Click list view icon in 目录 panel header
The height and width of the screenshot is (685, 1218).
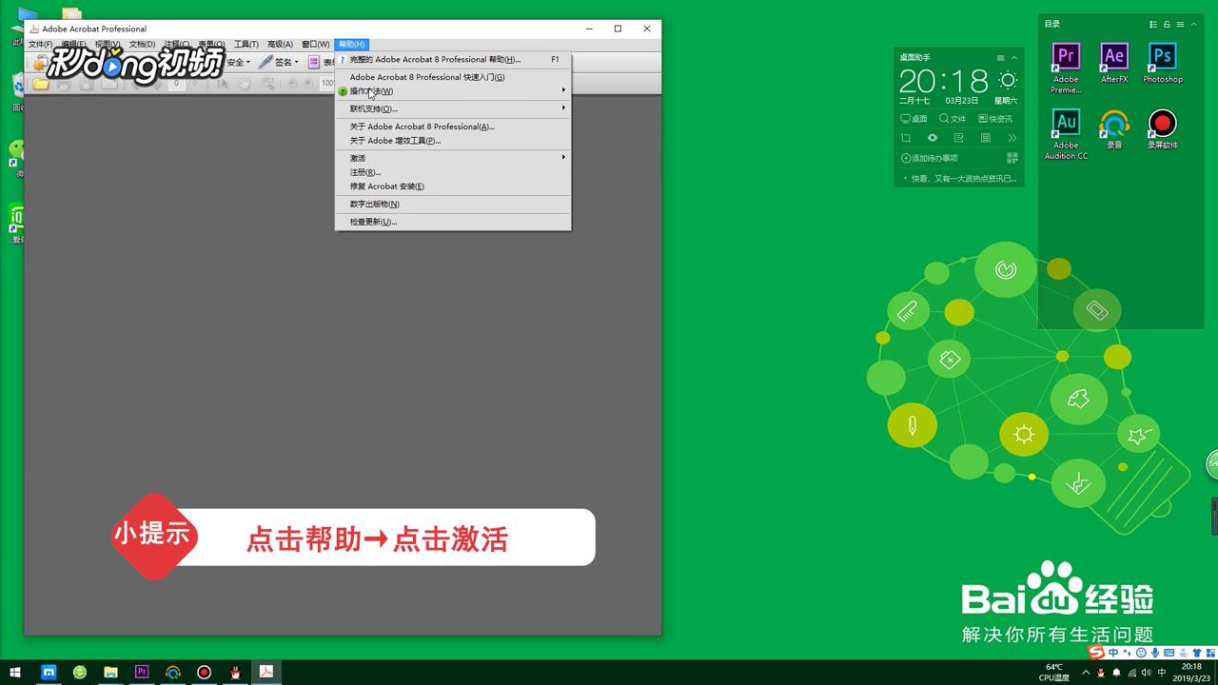1153,25
